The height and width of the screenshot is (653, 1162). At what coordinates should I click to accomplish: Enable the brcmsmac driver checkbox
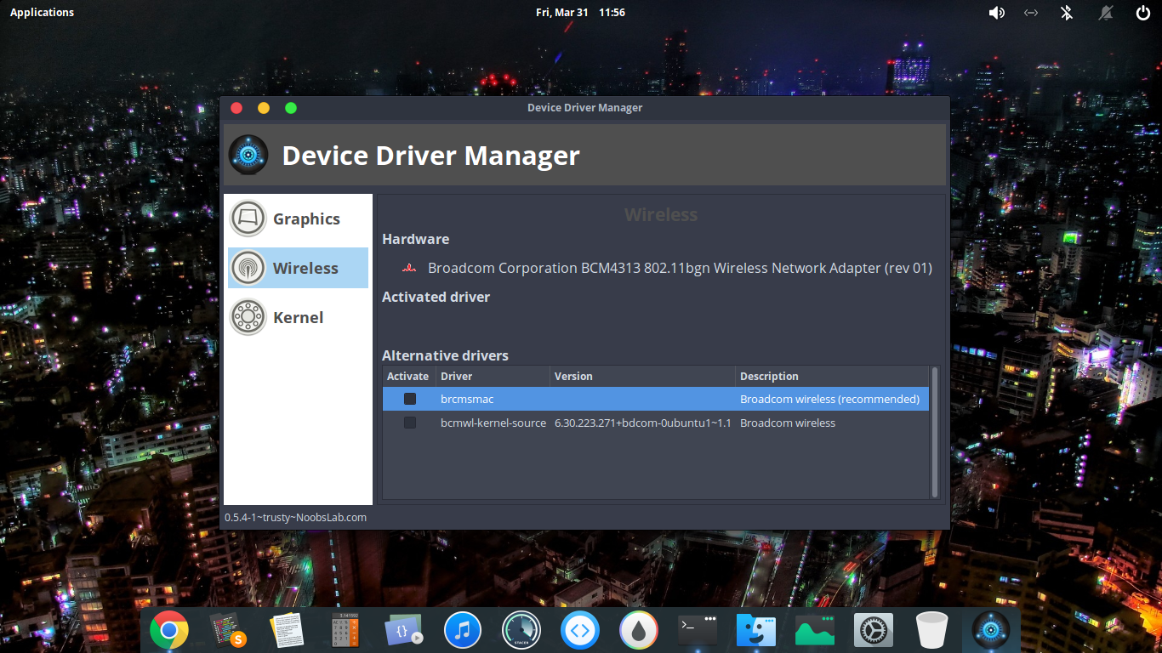point(410,399)
